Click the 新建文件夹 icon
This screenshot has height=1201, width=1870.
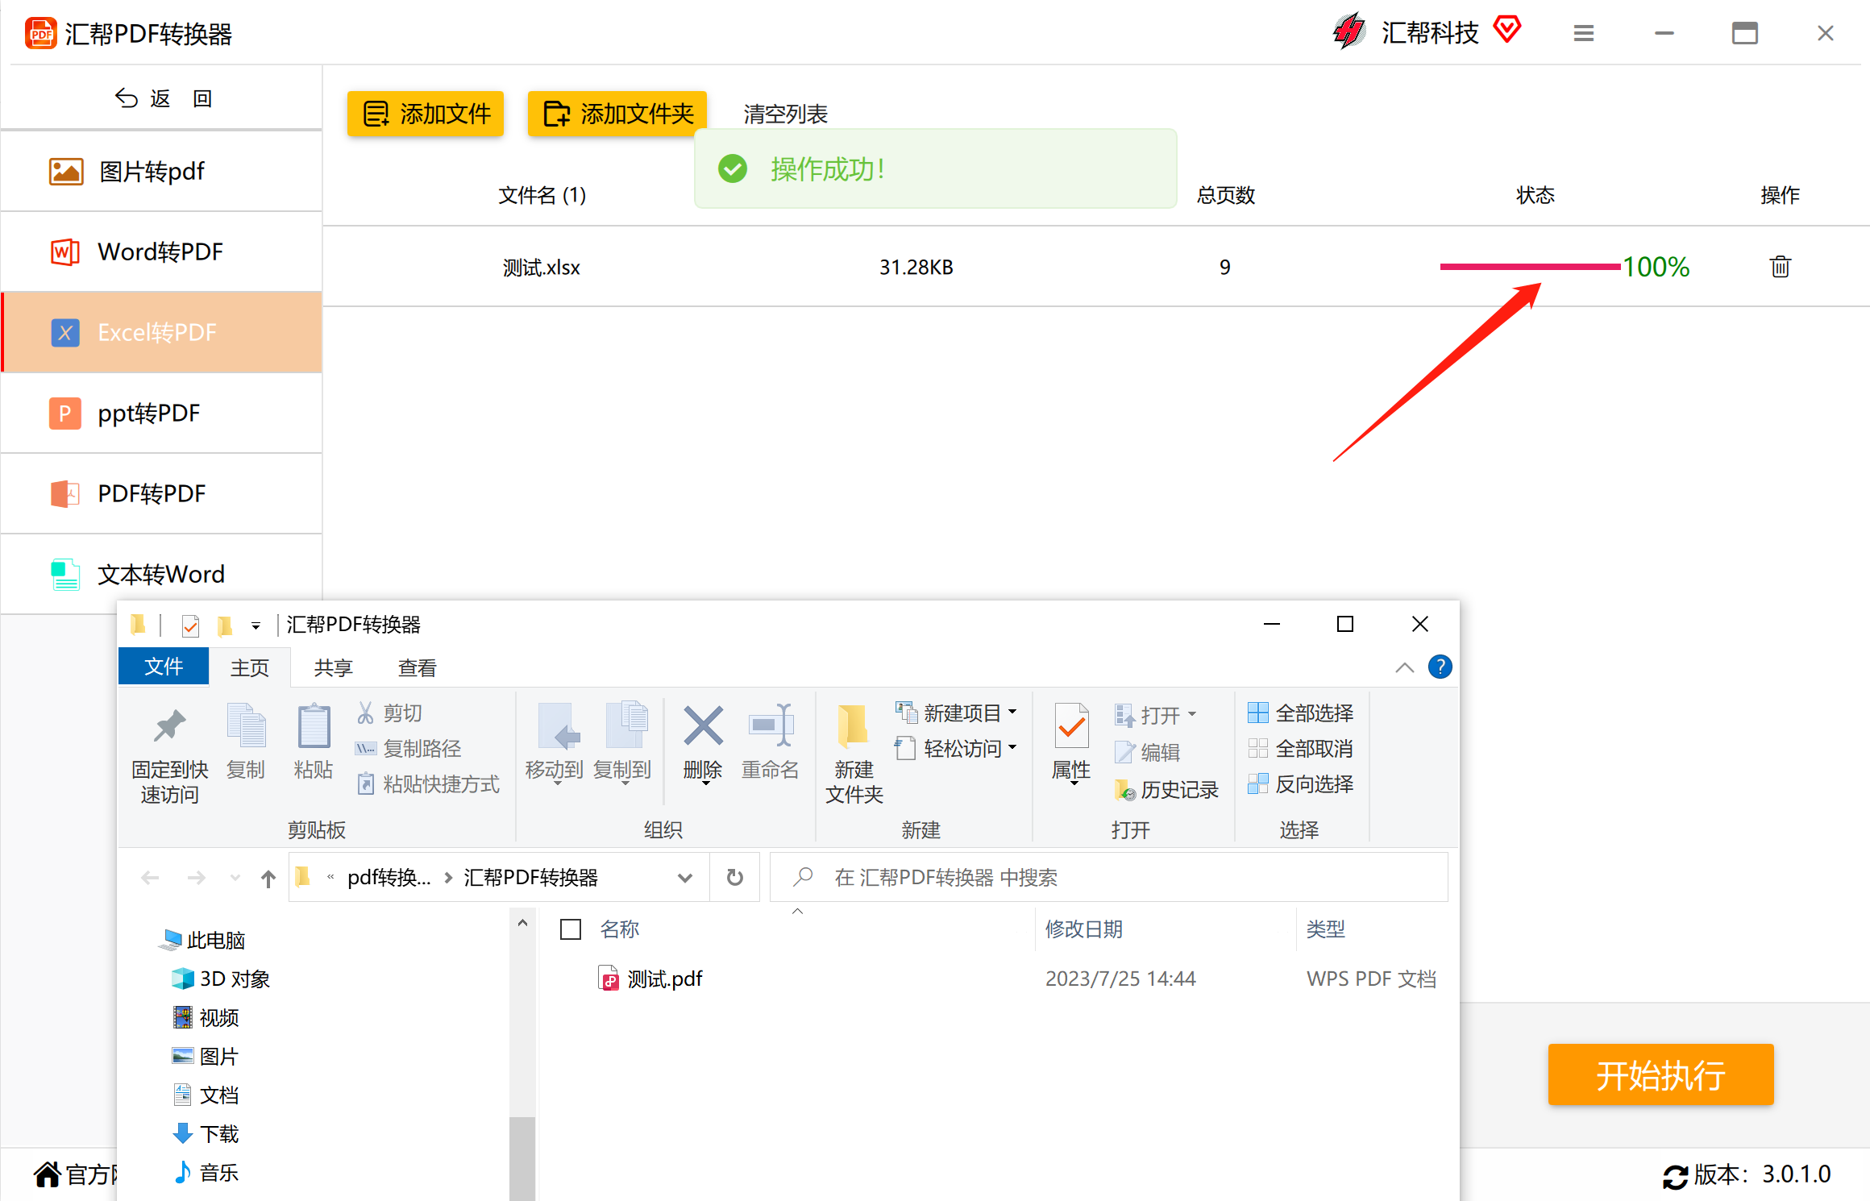coord(853,727)
